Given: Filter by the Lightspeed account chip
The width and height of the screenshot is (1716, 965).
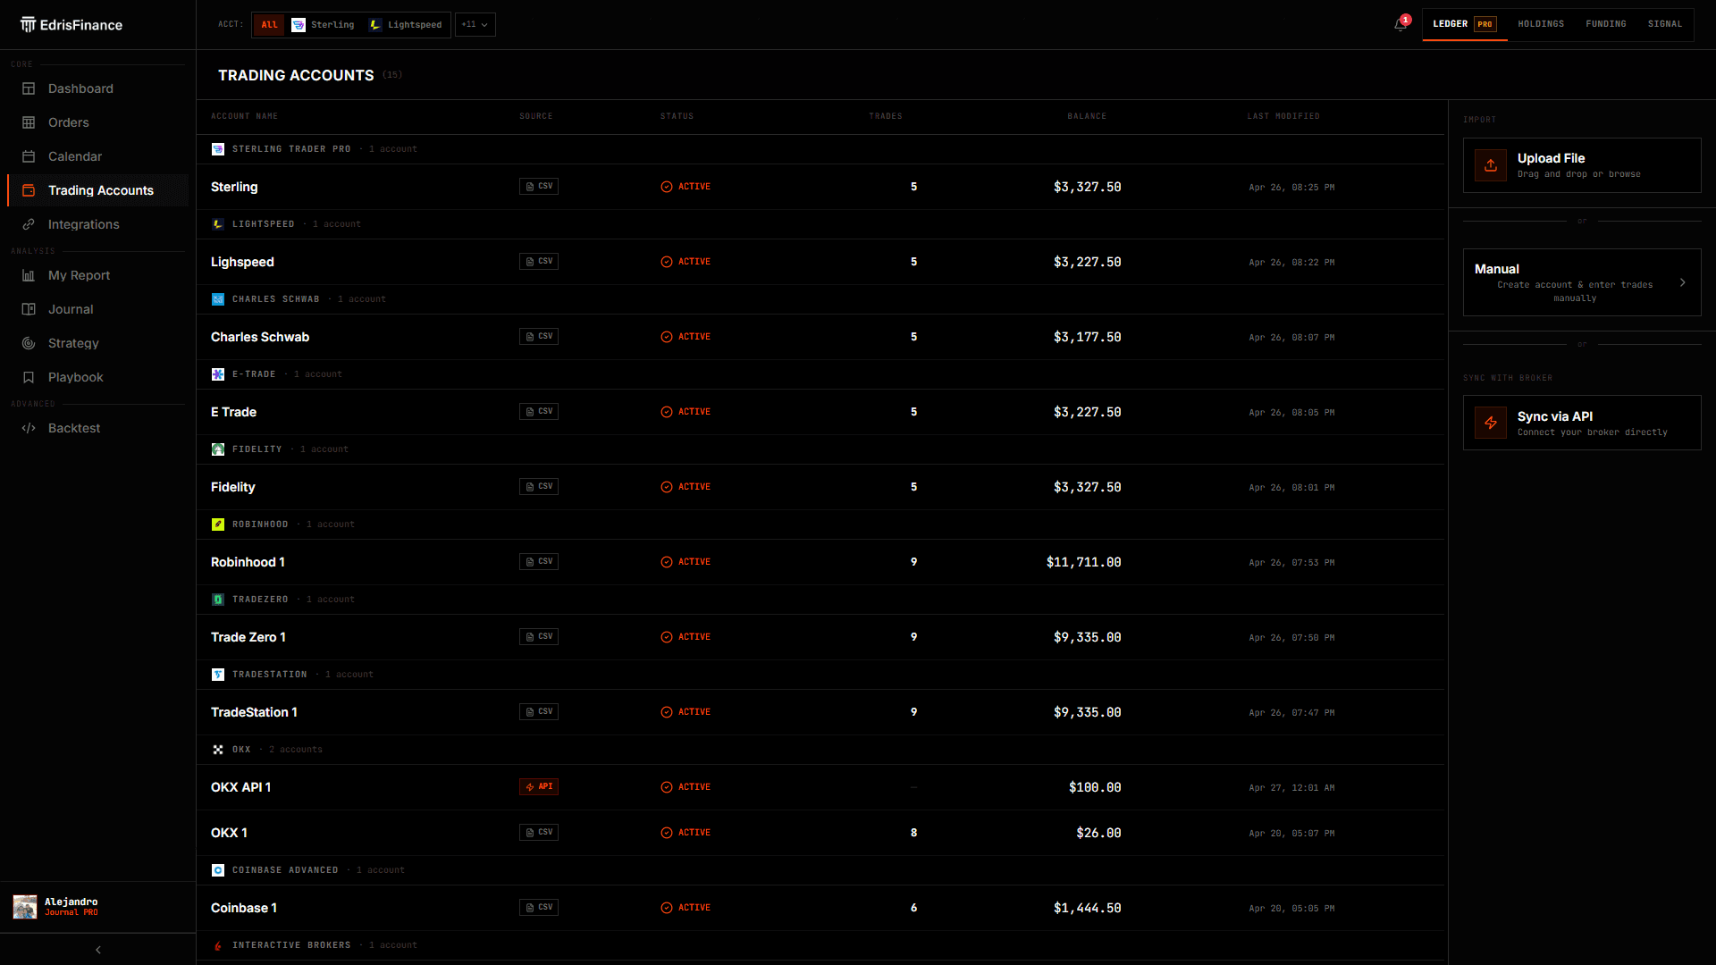Looking at the screenshot, I should click(x=406, y=25).
